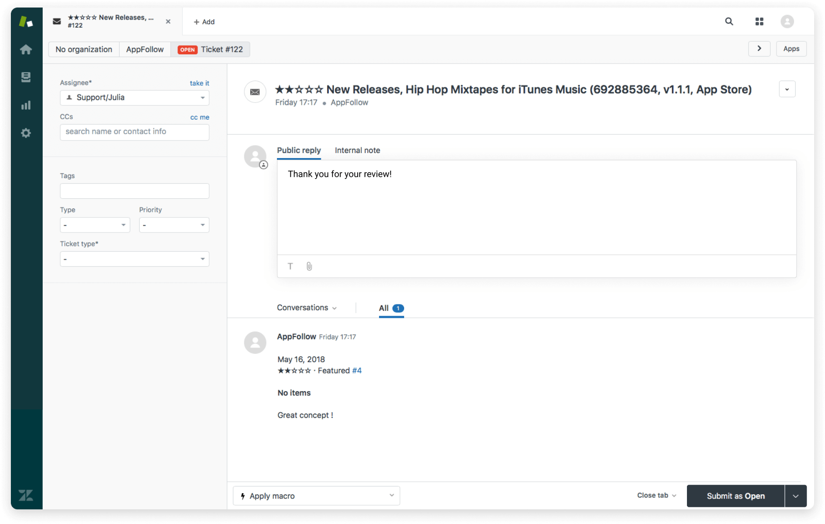Click the envelope icon in ticket tab
The image size is (825, 524).
[57, 21]
